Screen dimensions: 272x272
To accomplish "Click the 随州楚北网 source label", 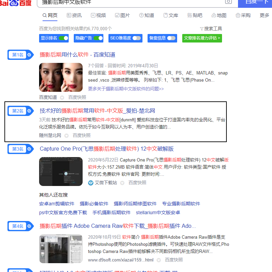I will 50,135.
